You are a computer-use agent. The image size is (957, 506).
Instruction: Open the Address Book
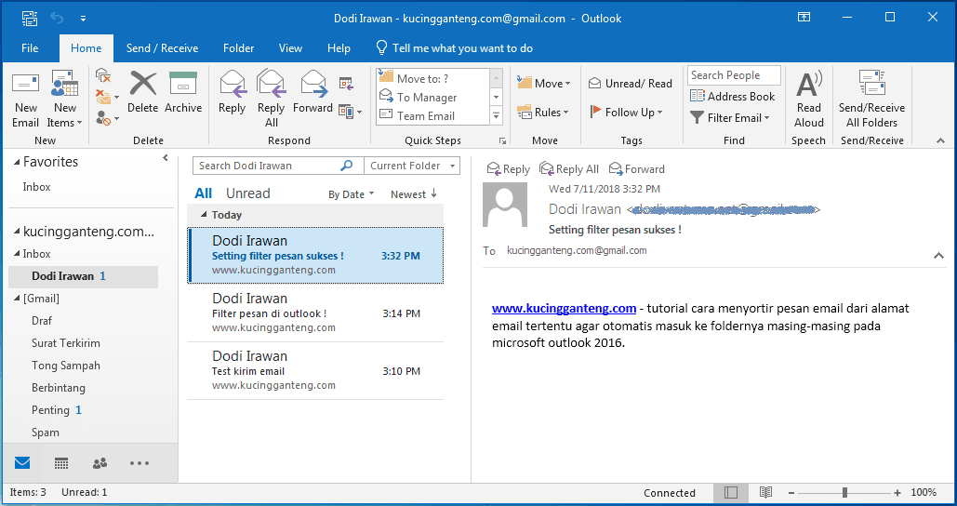[733, 97]
